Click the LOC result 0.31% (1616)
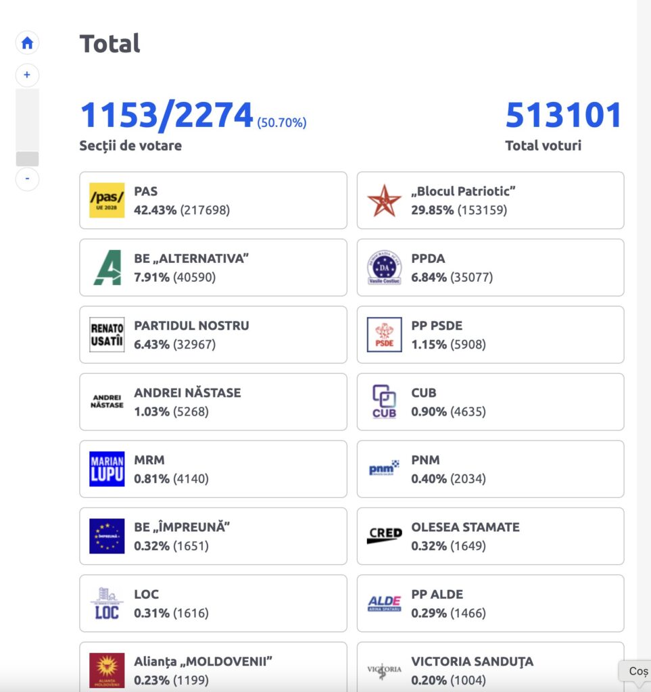Viewport: 651px width, 692px height. pos(171,613)
